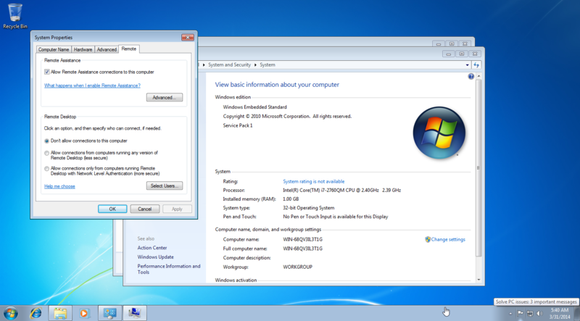Launch Internet Explorer from the taskbar

point(36,313)
